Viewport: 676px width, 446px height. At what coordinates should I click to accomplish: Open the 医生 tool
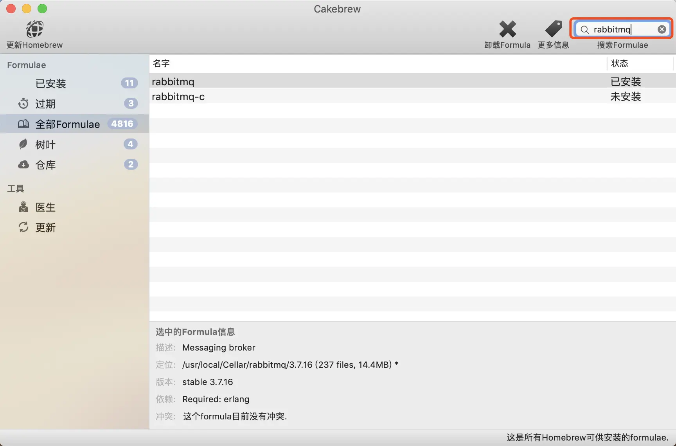point(74,207)
